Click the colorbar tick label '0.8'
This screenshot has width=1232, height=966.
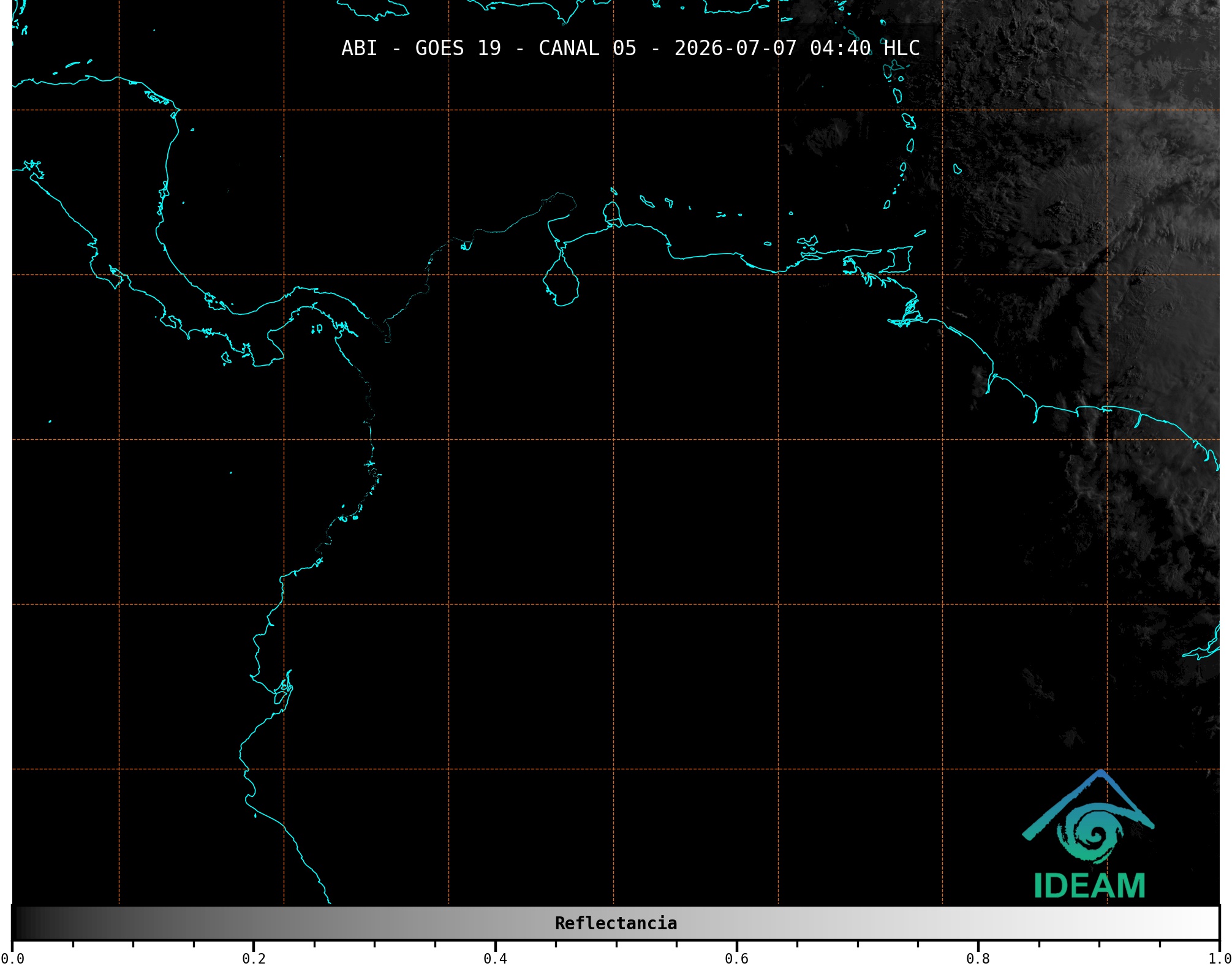tap(978, 958)
